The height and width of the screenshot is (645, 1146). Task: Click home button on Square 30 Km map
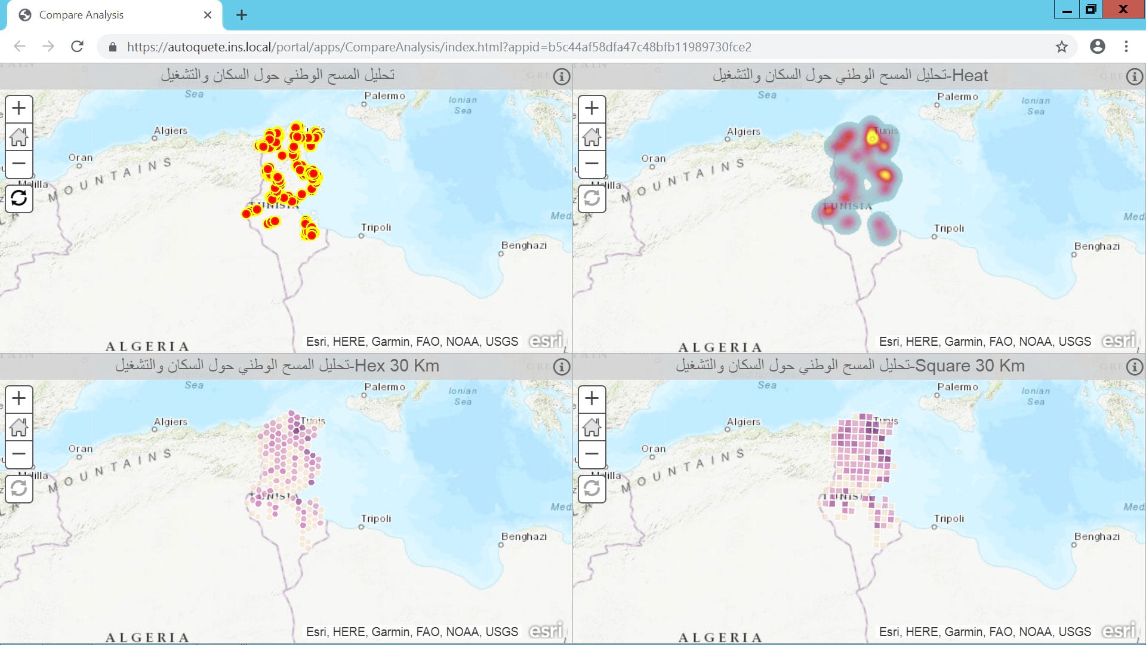[592, 426]
